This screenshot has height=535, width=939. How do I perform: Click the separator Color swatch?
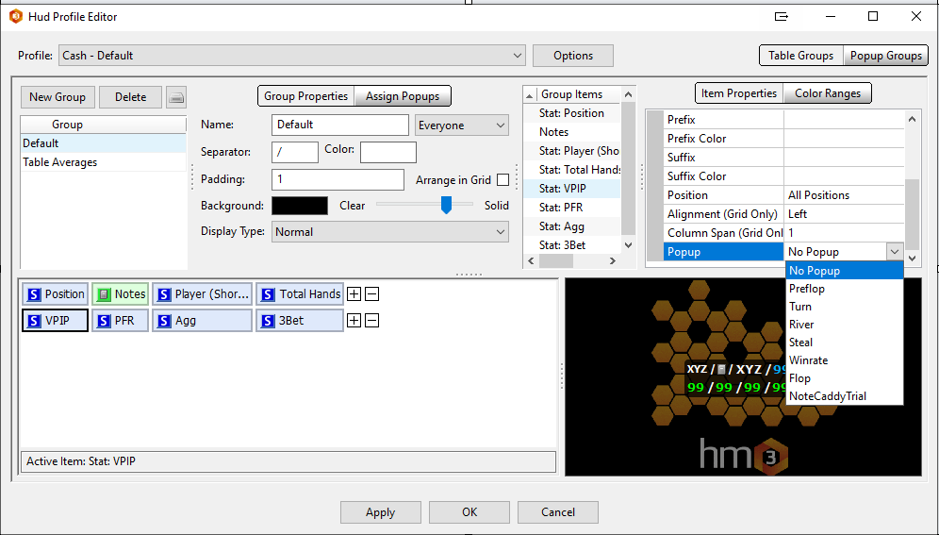(x=388, y=152)
